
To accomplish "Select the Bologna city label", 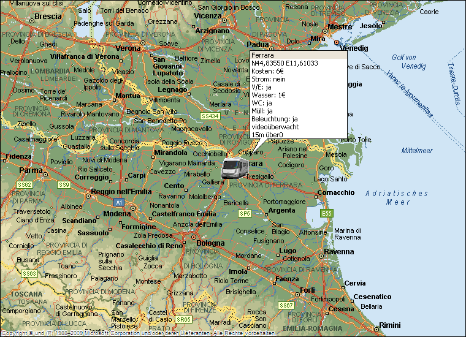I will click(210, 243).
